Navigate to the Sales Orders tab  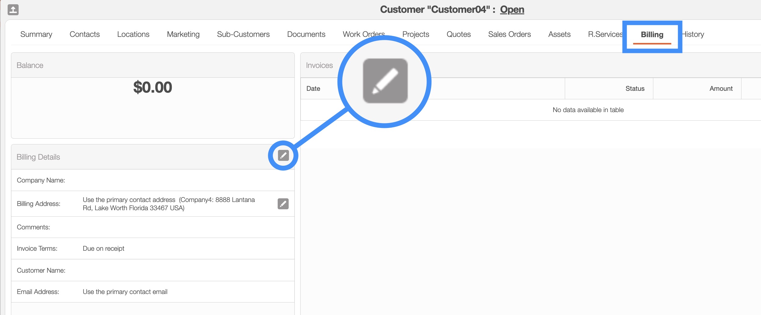click(509, 34)
